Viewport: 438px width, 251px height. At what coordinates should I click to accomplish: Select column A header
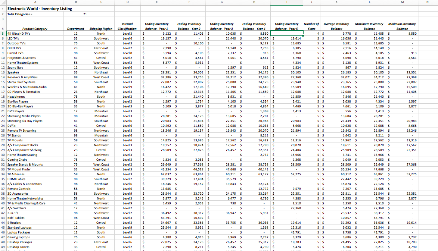click(x=35, y=2)
